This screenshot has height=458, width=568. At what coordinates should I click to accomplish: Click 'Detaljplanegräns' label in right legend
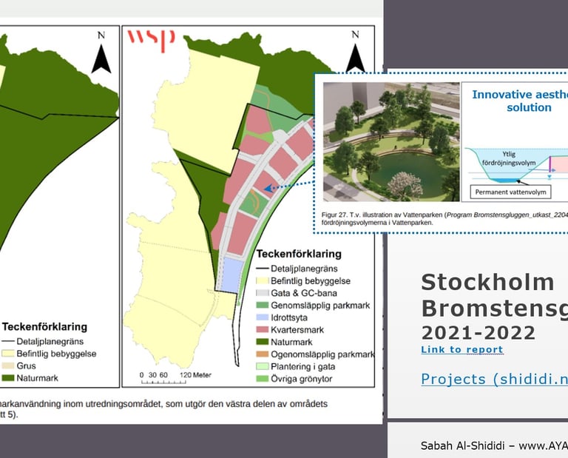click(304, 269)
